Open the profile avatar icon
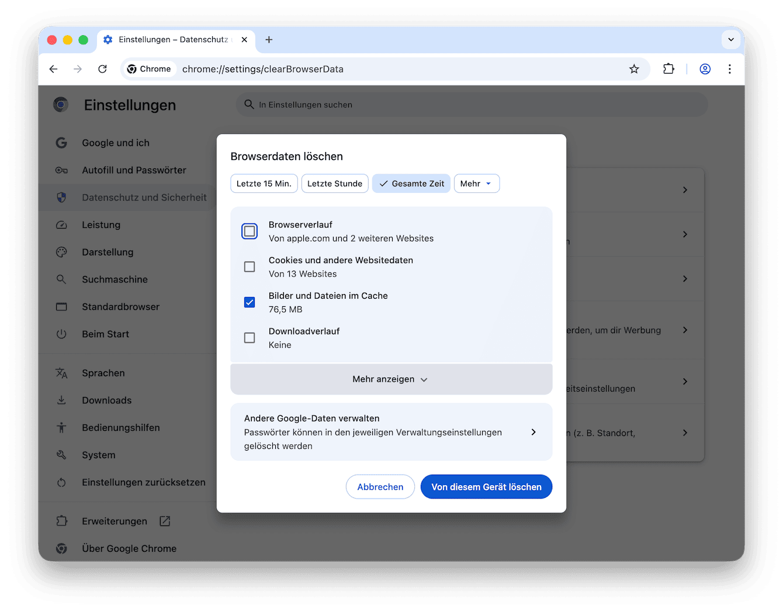 click(x=705, y=69)
